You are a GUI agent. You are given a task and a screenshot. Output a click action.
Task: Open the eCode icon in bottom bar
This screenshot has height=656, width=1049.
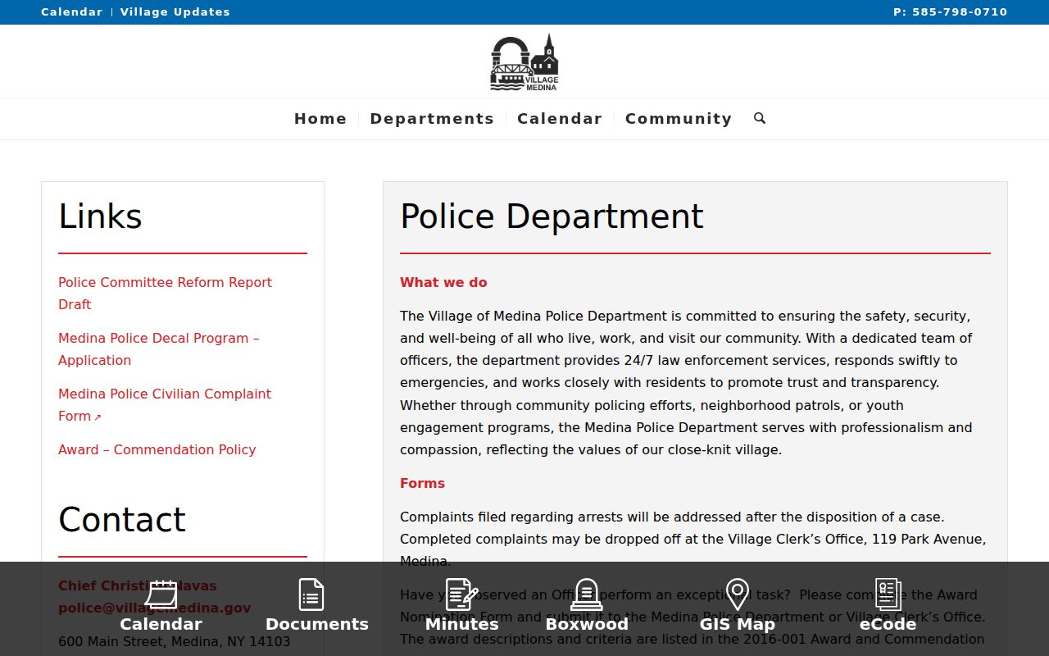tap(888, 594)
